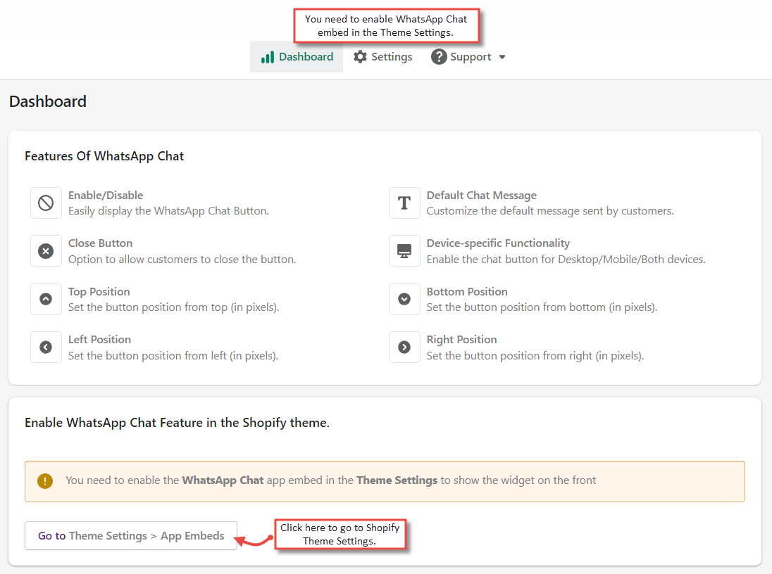Click the yellow warning exclamation icon

[45, 480]
